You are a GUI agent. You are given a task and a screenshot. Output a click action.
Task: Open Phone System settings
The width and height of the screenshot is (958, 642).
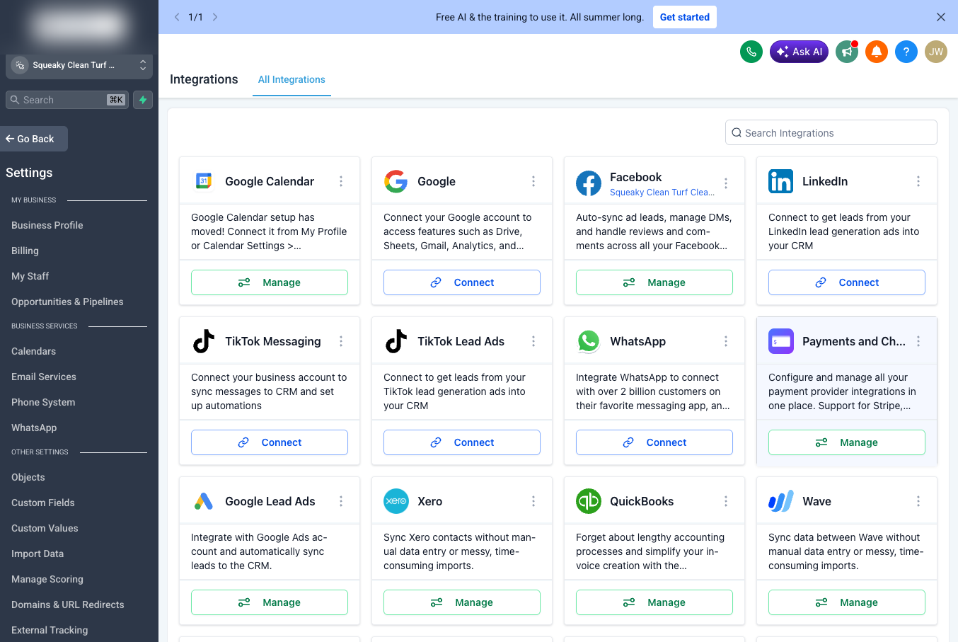(43, 402)
